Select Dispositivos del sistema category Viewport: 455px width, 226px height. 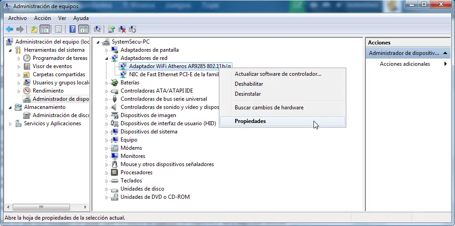coord(149,132)
